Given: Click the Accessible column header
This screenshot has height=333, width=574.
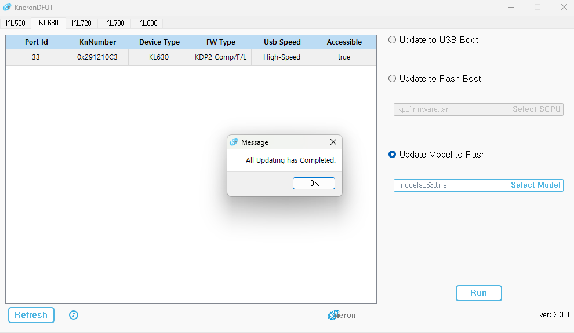Looking at the screenshot, I should tap(344, 42).
